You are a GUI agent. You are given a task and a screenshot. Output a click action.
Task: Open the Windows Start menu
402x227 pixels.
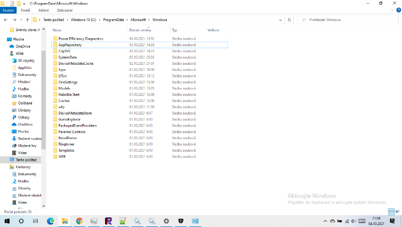[x=7, y=221]
